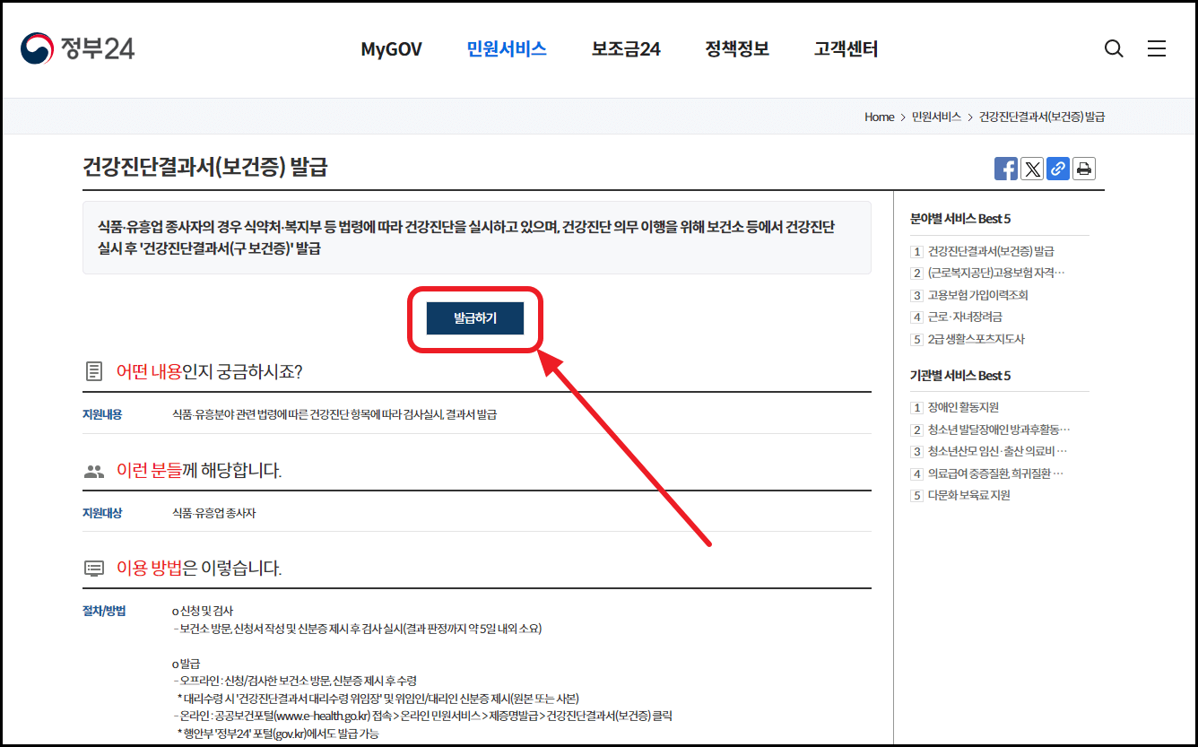Viewport: 1198px width, 747px height.
Task: Switch to the 보조금24 section
Action: pos(626,49)
